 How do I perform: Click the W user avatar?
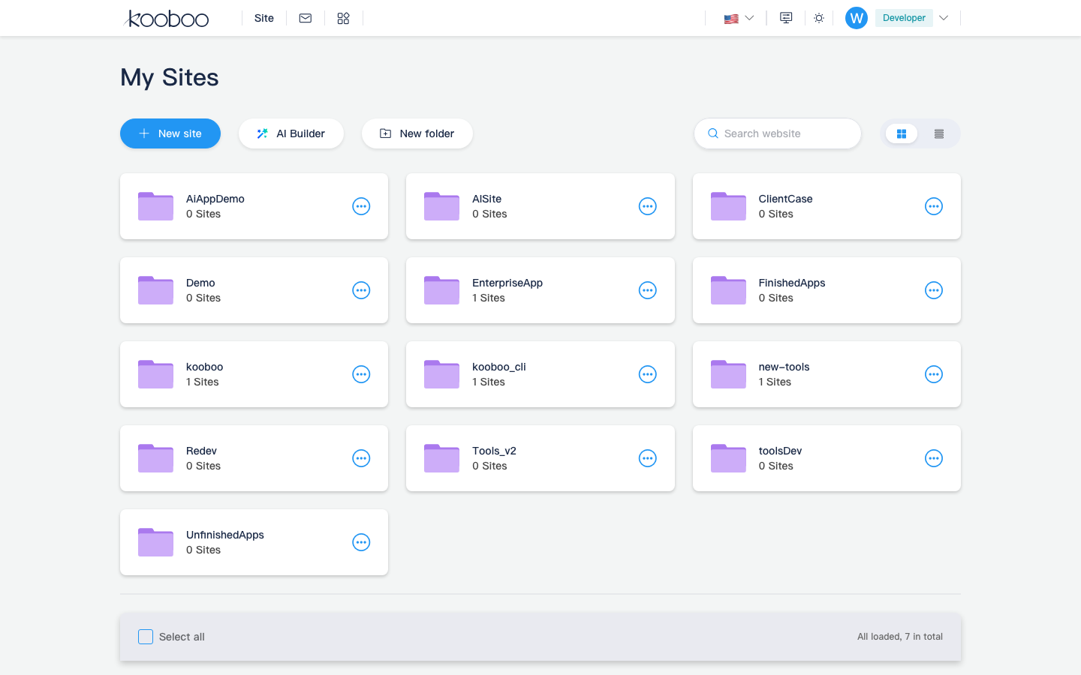pyautogui.click(x=857, y=18)
